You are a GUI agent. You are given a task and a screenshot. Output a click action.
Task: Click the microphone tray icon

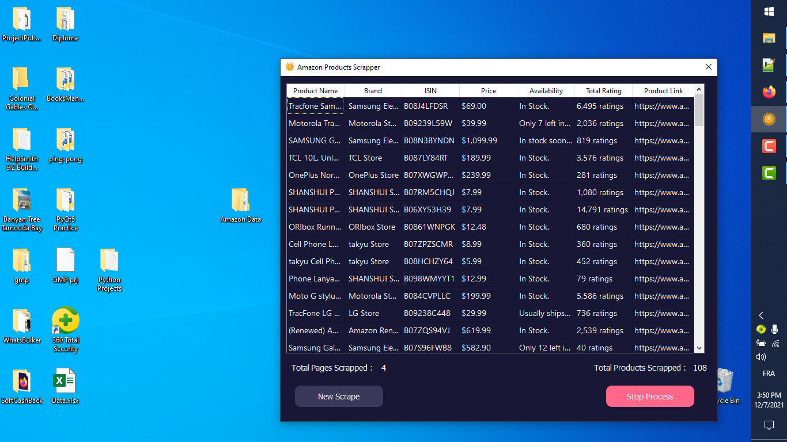tap(775, 329)
